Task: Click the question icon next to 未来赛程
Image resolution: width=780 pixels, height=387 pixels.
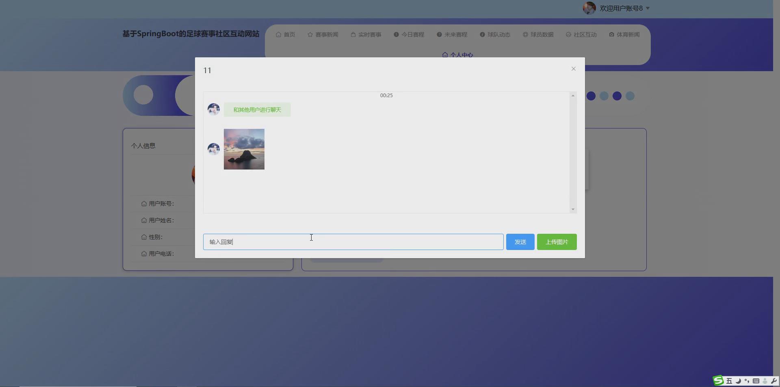Action: coord(439,35)
